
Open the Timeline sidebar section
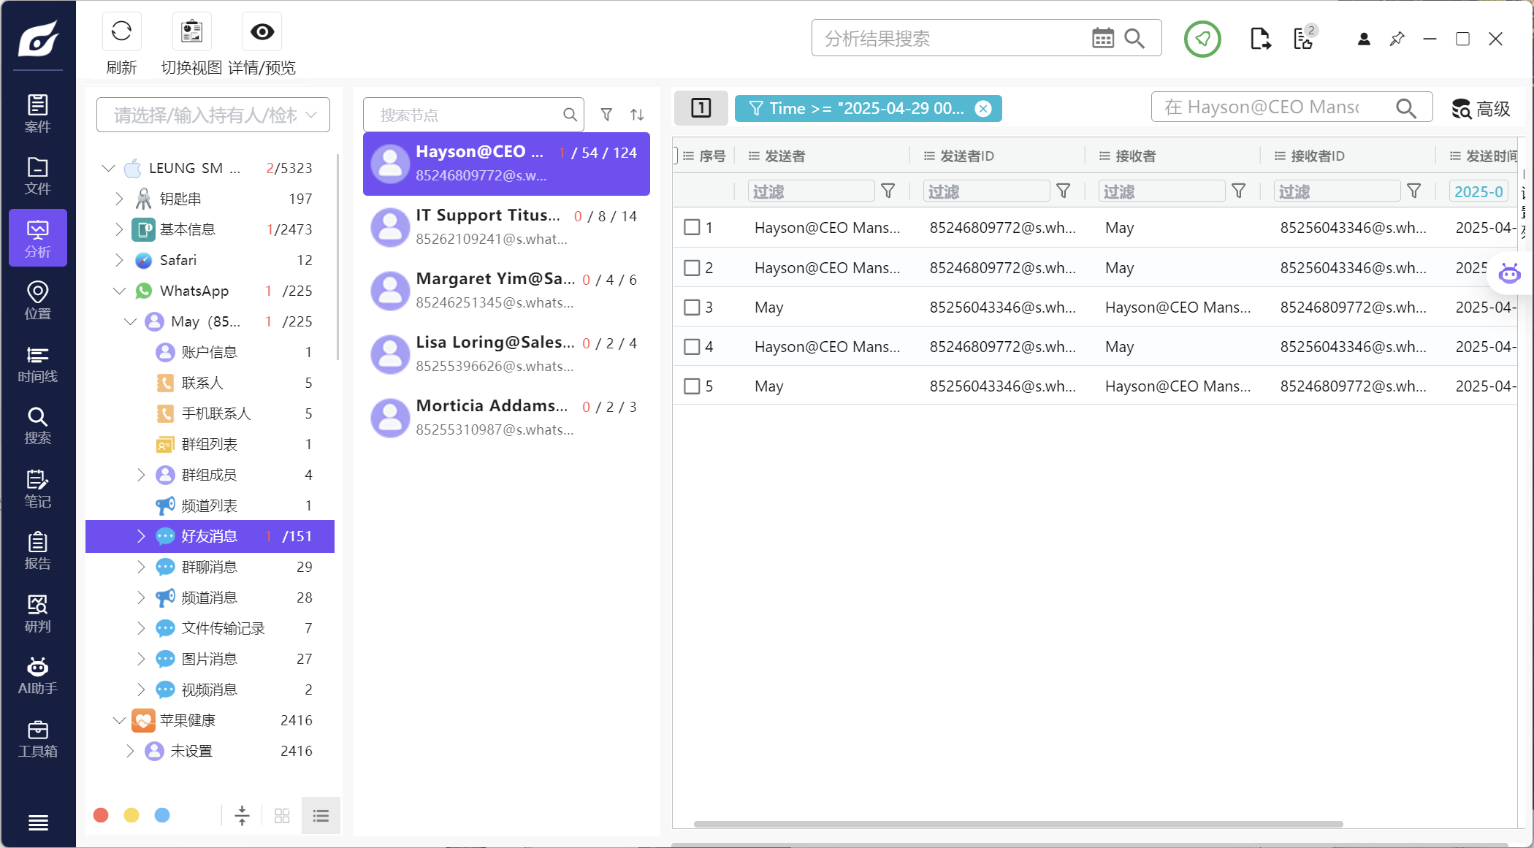38,364
